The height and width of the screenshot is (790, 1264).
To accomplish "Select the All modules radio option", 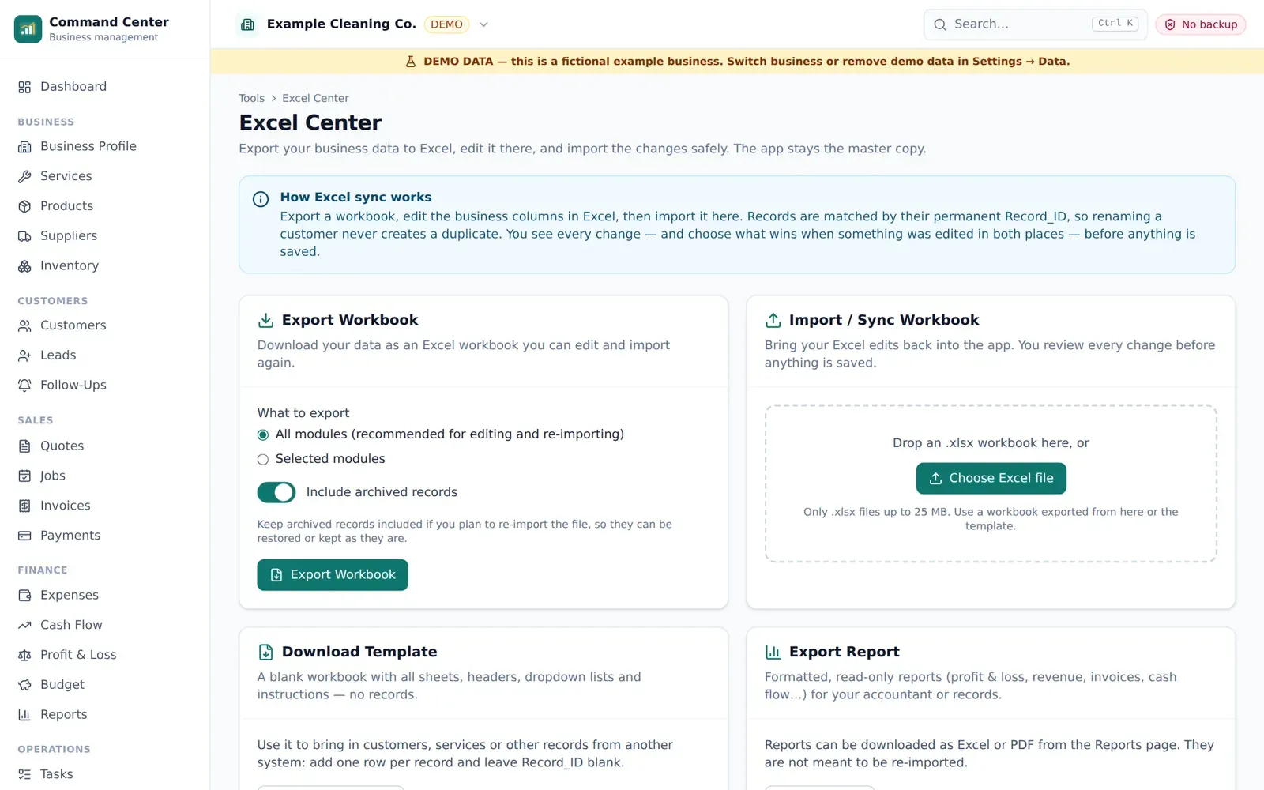I will [263, 435].
